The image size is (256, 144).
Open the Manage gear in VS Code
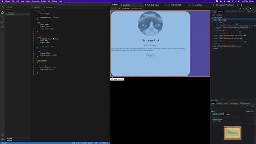2,140
